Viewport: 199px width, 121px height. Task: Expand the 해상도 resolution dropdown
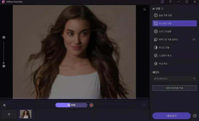[x=174, y=79]
